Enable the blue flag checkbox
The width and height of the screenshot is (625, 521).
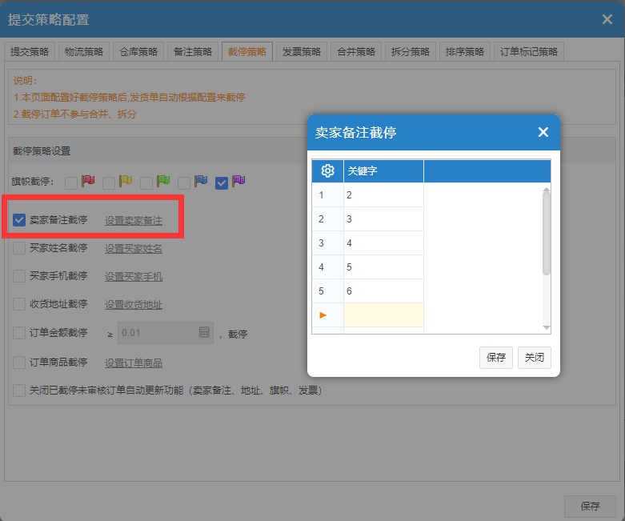click(x=184, y=183)
